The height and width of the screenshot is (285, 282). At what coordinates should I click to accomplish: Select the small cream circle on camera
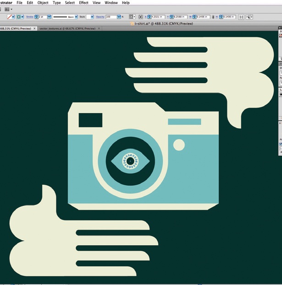pos(179,145)
